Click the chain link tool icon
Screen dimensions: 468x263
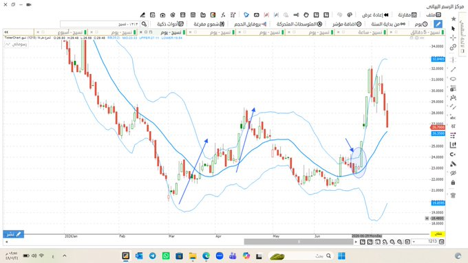click(453, 47)
